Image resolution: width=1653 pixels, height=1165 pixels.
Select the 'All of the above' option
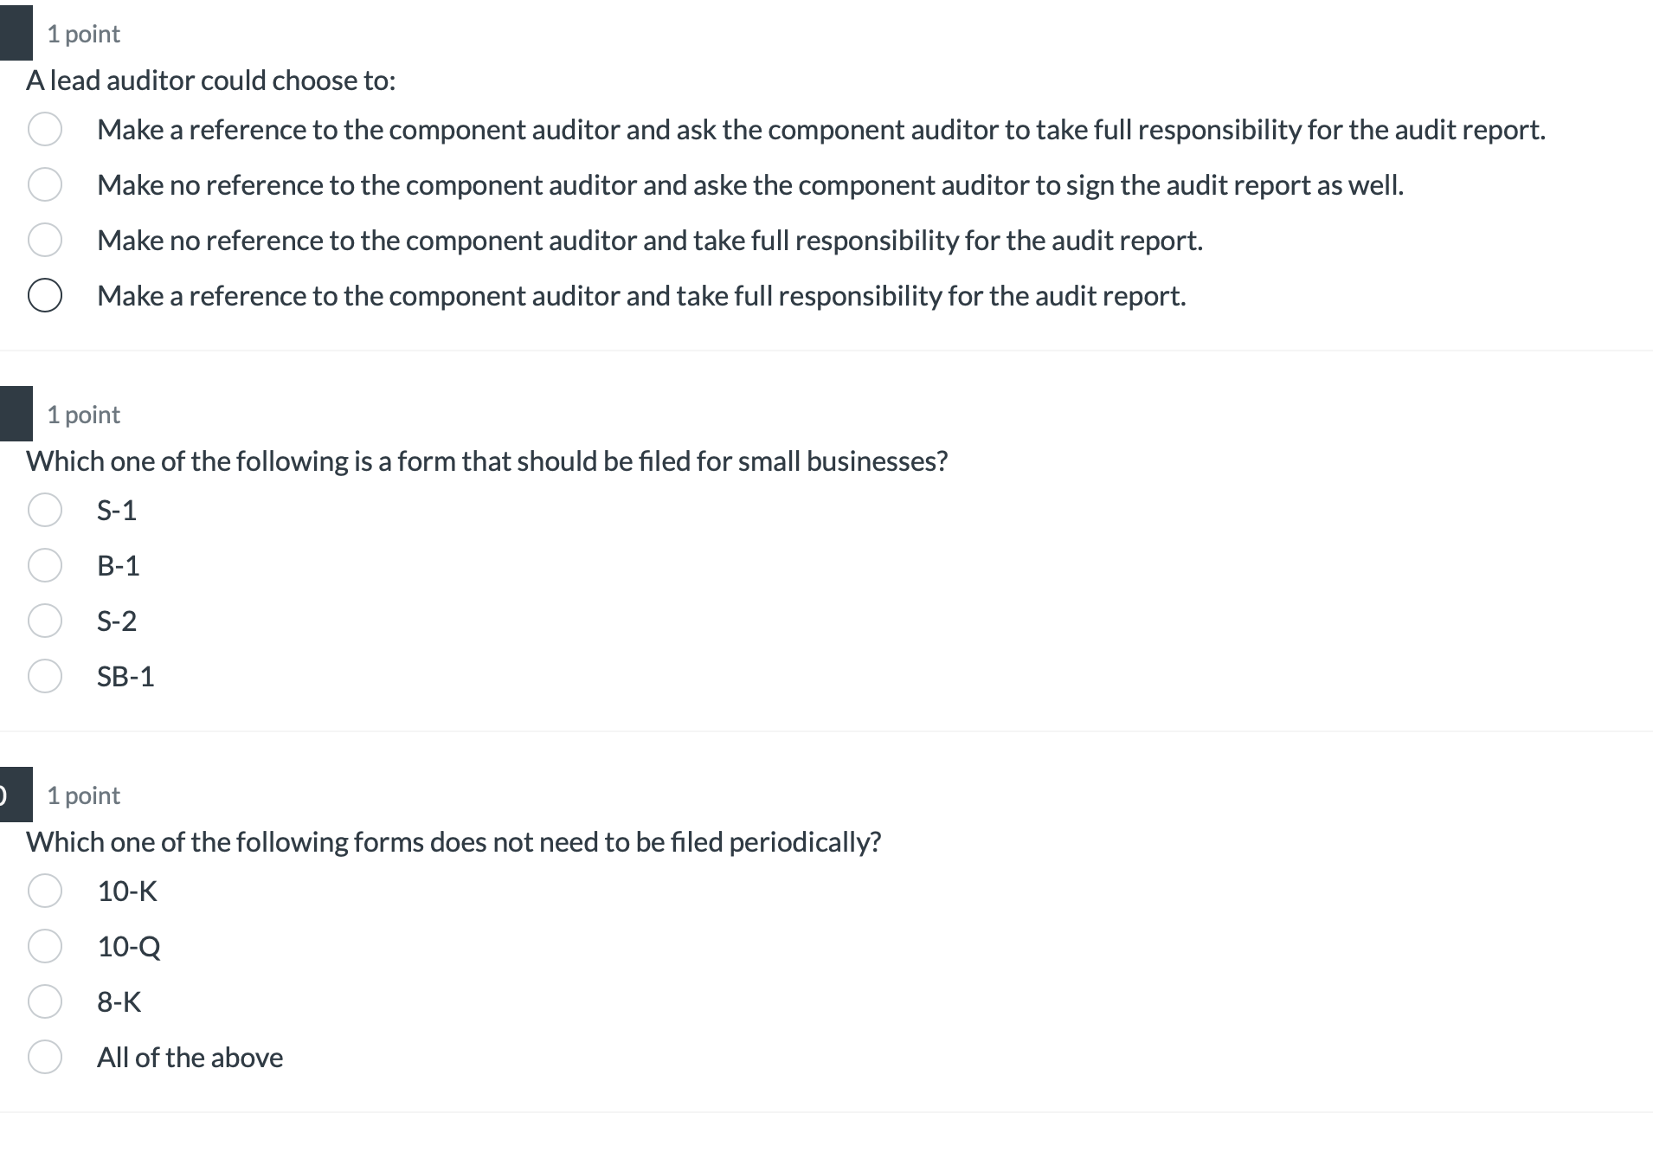tap(44, 1056)
